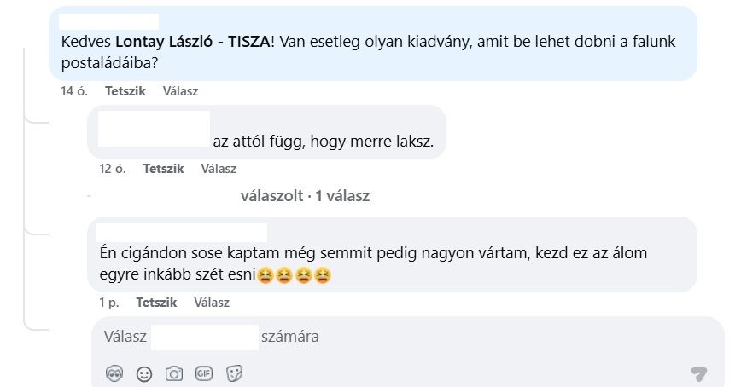Attach a photo with the camera icon
Image resolution: width=741 pixels, height=387 pixels.
(174, 373)
